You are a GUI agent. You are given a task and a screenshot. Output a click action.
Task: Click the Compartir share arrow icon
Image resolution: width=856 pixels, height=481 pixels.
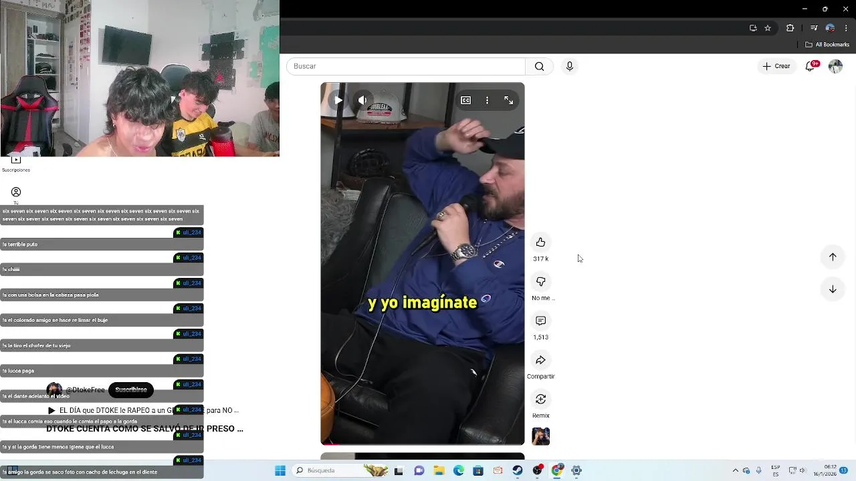(540, 360)
